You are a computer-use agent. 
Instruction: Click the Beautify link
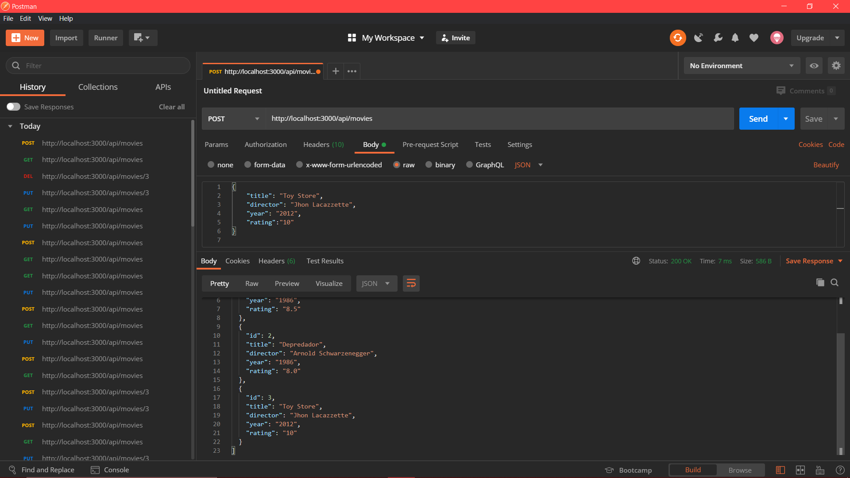point(826,165)
